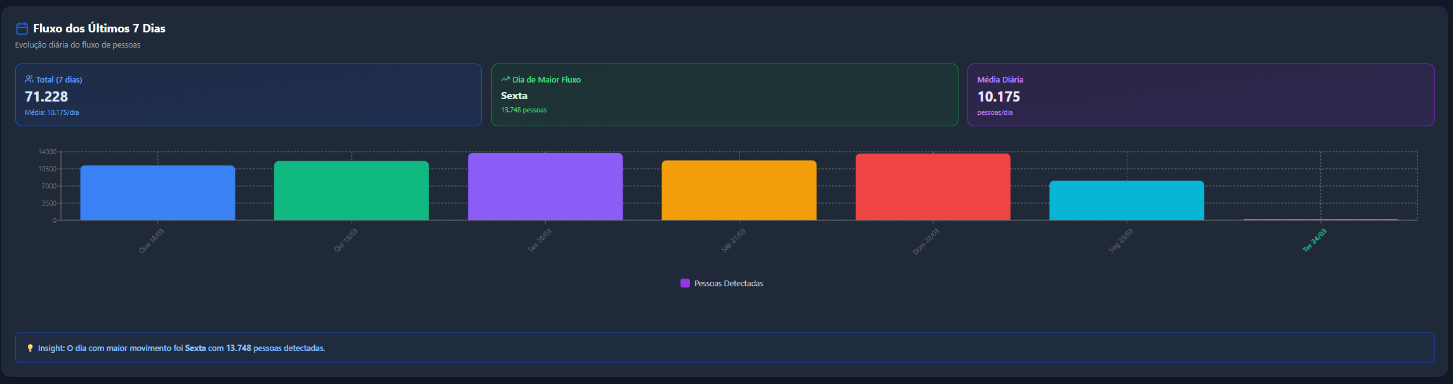Select the orange bar for Sáb 21/03
Screen dimensions: 1453x384
[x=739, y=190]
